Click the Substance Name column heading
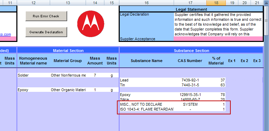The width and height of the screenshot is (269, 131). 147,61
